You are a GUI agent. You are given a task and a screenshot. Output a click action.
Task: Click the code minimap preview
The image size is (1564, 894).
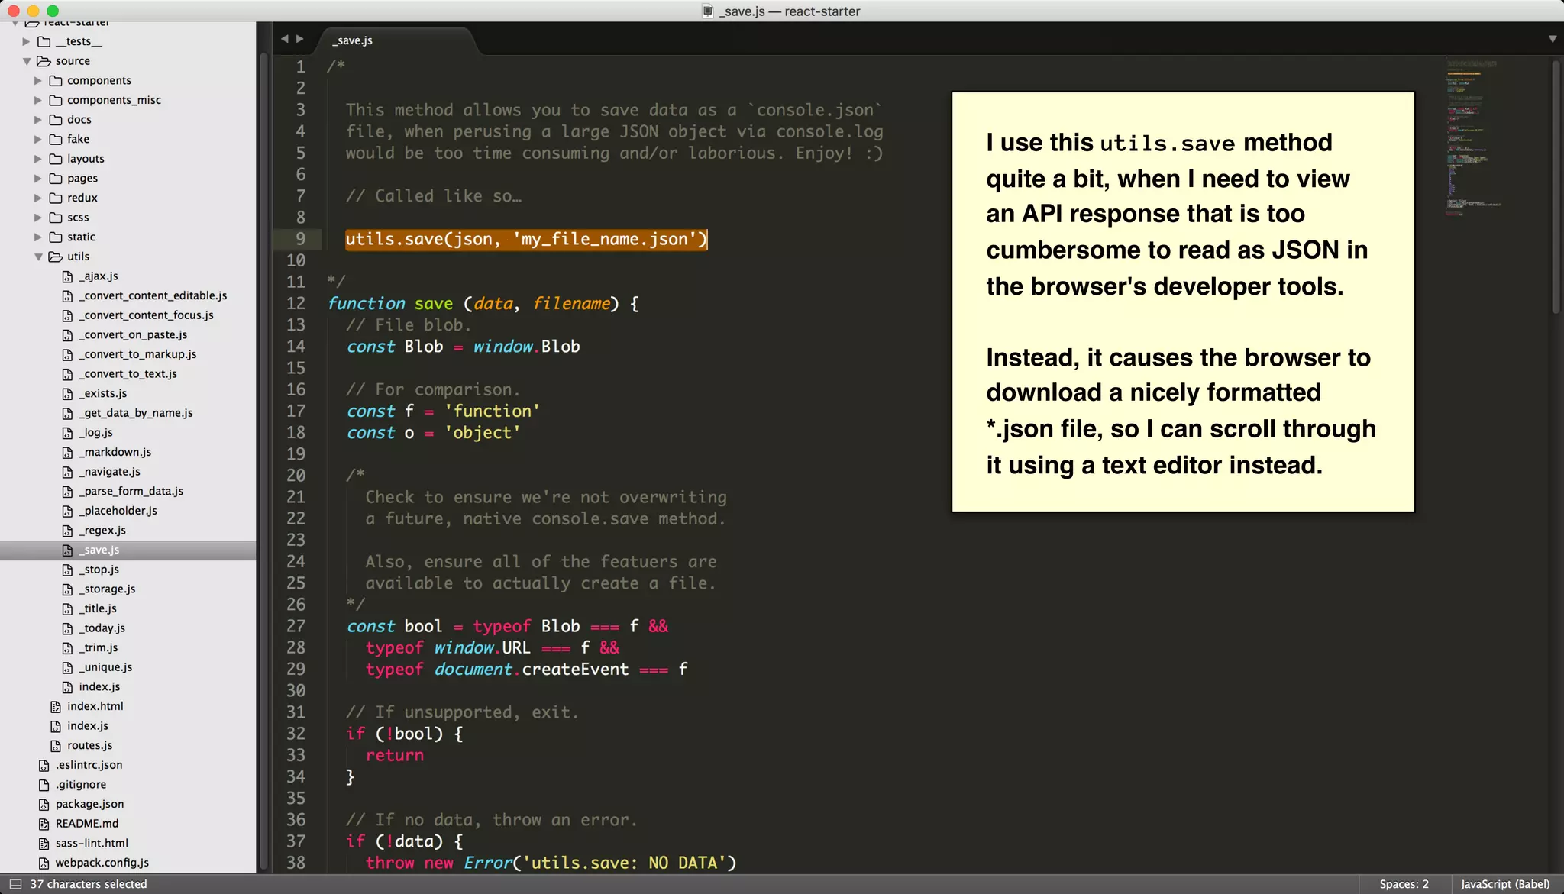click(1474, 137)
